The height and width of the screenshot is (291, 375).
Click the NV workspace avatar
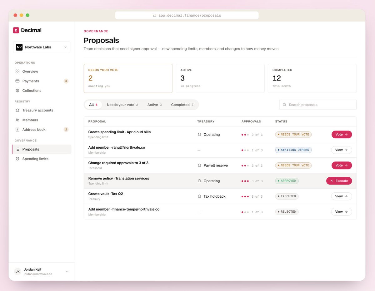click(x=19, y=47)
